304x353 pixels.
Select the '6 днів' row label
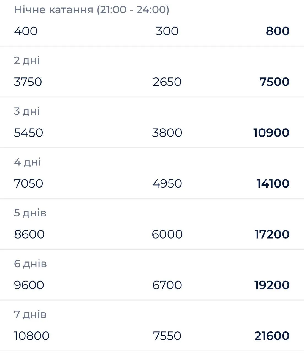tap(30, 264)
